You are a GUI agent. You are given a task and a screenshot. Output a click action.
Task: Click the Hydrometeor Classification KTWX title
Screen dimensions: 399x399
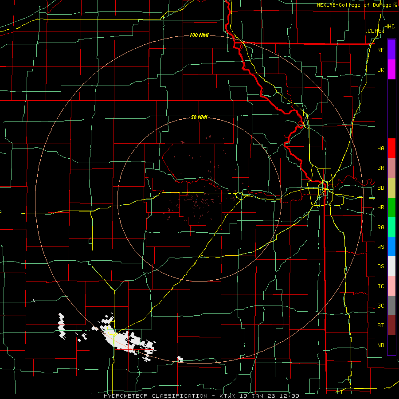tap(201, 396)
